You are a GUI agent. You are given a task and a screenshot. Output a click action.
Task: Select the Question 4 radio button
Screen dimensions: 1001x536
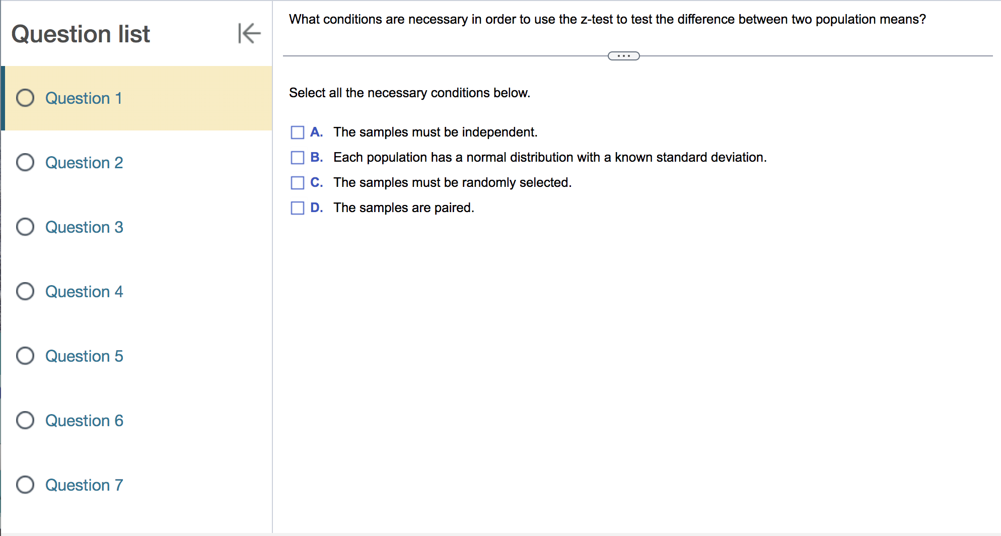(x=25, y=291)
